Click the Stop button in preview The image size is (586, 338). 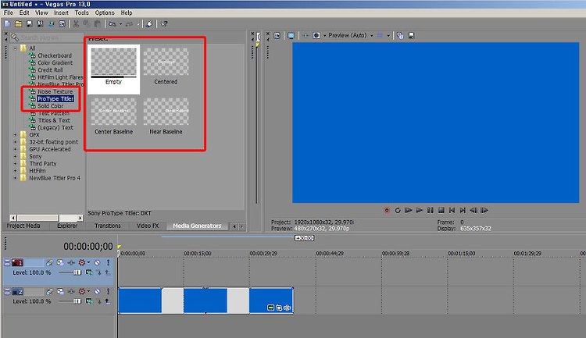pos(441,210)
